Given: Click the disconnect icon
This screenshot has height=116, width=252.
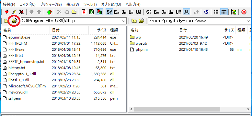Looking at the screenshot, I should (x=21, y=12).
